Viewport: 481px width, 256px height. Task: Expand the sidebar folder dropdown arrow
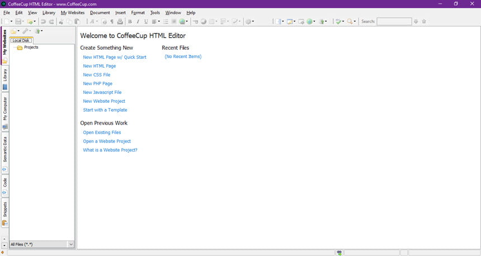[18, 31]
